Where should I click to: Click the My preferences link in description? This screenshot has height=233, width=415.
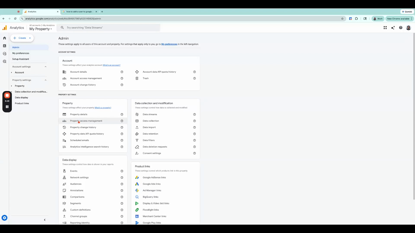169,44
